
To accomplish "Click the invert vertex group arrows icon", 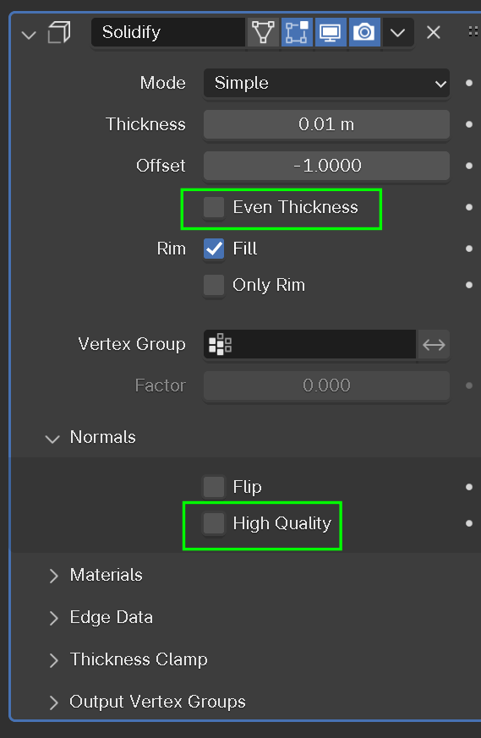I will (x=434, y=345).
